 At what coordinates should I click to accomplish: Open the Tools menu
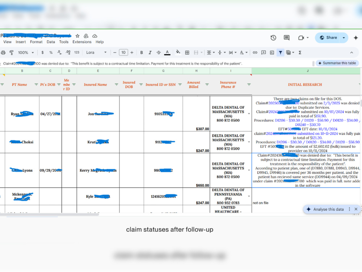pyautogui.click(x=64, y=42)
